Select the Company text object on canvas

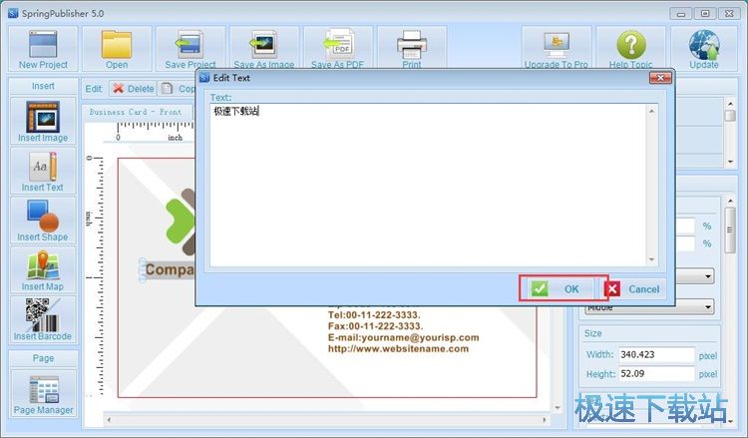point(170,269)
